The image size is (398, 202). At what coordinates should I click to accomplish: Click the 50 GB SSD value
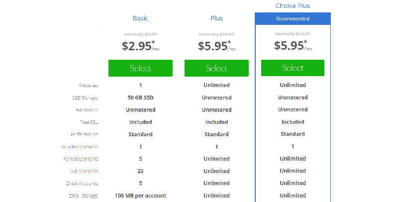[140, 98]
